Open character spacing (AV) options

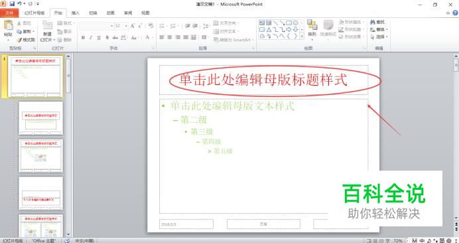pos(124,38)
